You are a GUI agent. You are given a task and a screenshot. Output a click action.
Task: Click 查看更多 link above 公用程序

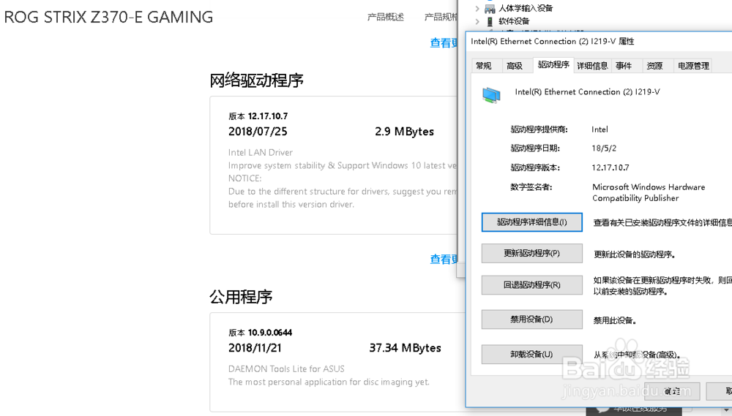pos(444,260)
